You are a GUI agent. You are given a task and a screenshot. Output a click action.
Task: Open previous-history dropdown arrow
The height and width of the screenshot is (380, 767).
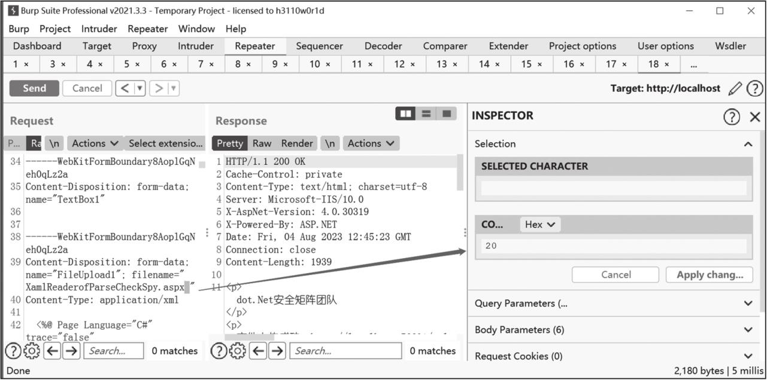tap(140, 88)
